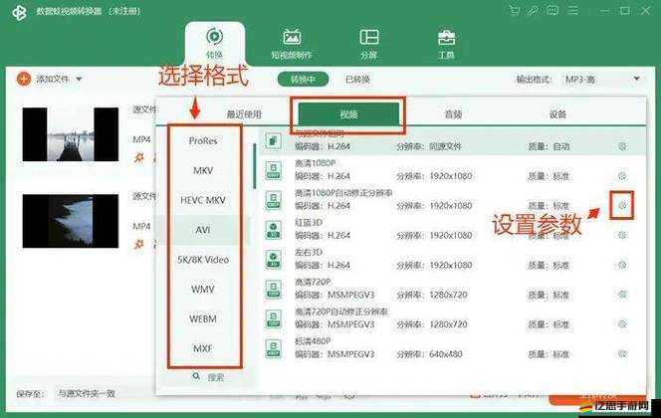Select the 视频 video format tab
This screenshot has height=418, width=661.
pyautogui.click(x=348, y=114)
